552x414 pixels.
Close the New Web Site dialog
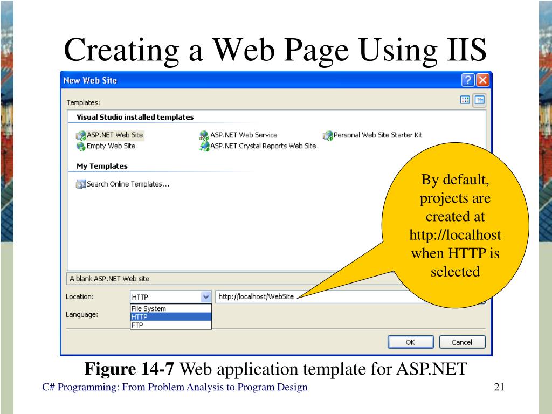[482, 80]
